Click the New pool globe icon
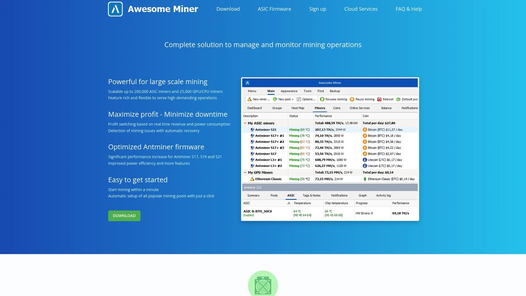 click(275, 99)
